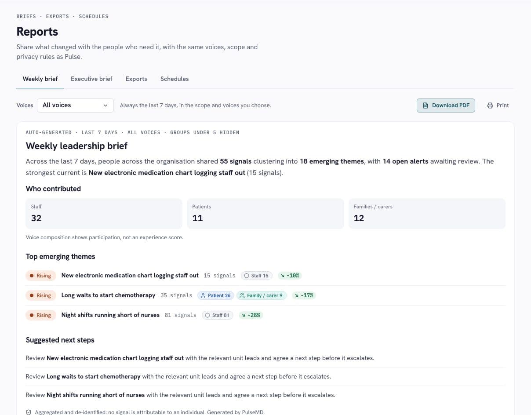The image size is (531, 415).
Task: Open the Exports tab
Action: [136, 79]
